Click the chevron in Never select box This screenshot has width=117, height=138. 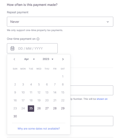[x=108, y=22]
